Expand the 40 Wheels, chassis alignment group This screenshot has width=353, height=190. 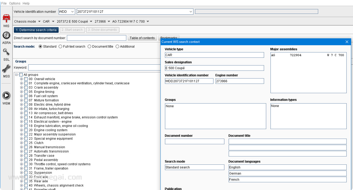coord(22,185)
